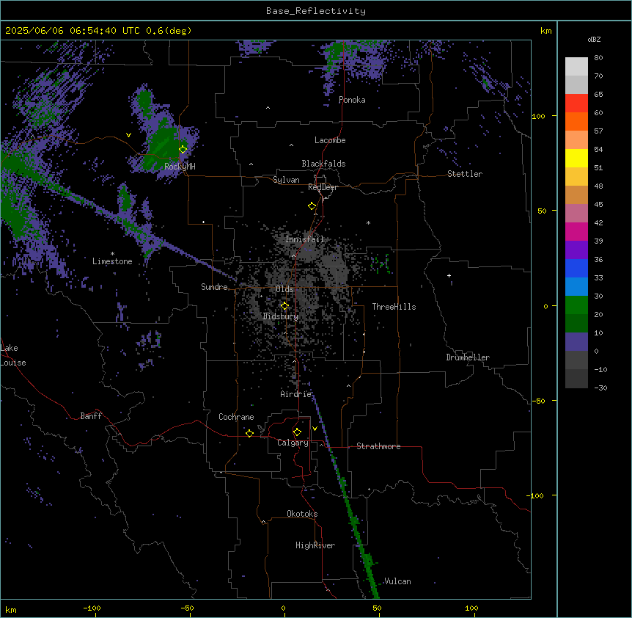This screenshot has width=632, height=618.
Task: Click the Base_Reflectivity title
Action: tap(316, 11)
